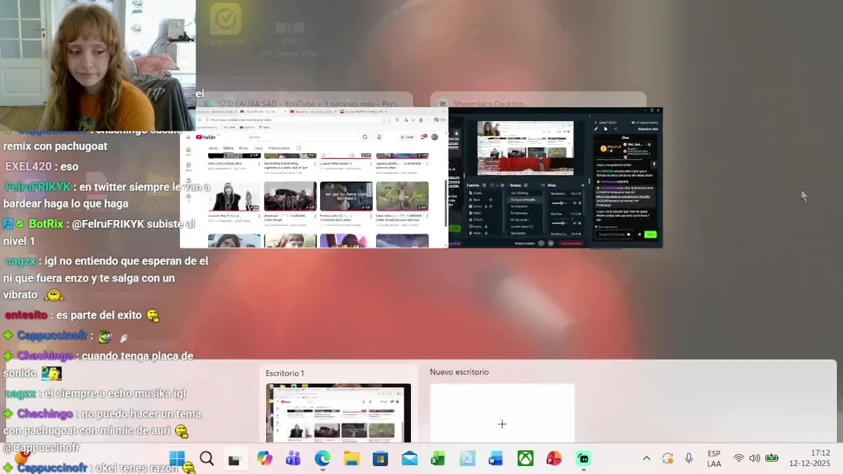The height and width of the screenshot is (474, 843).
Task: Launch PowerPoint from the taskbar
Action: point(554,458)
